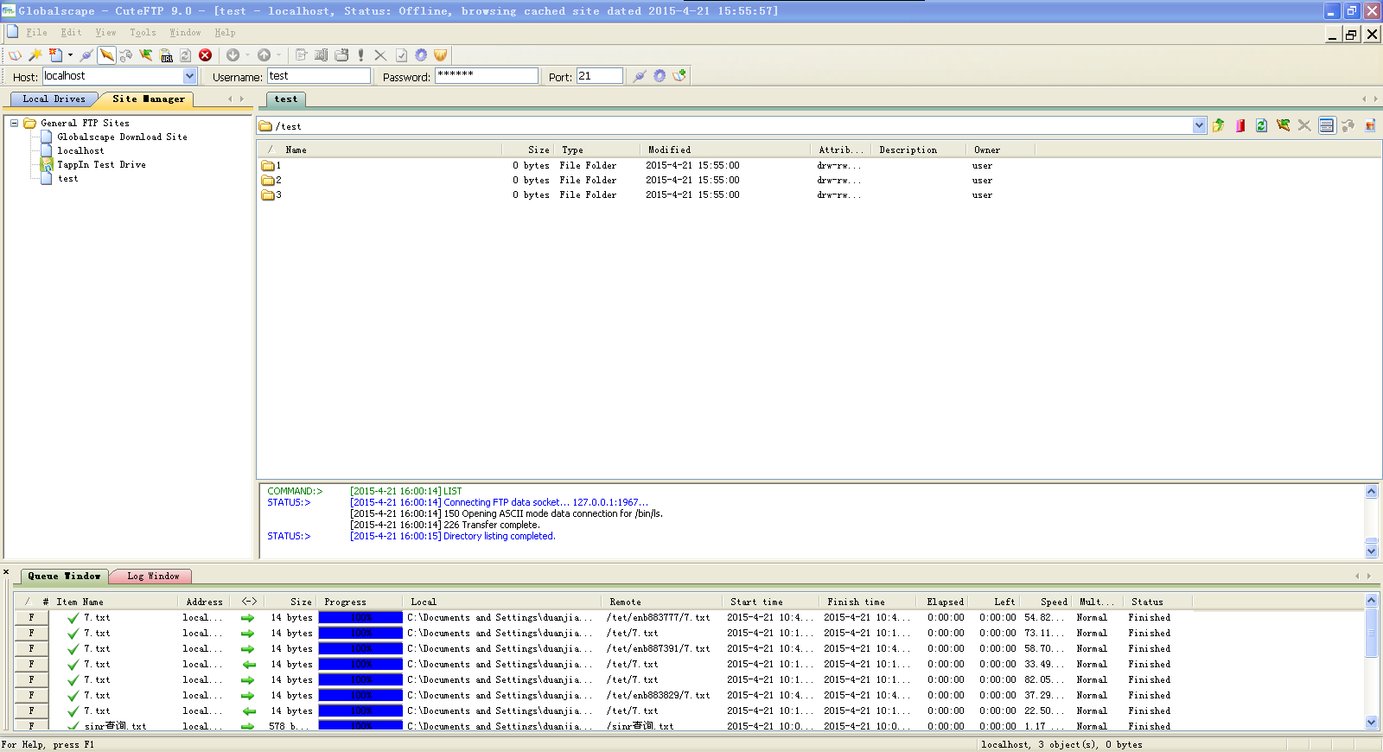The height and width of the screenshot is (752, 1383).
Task: Toggle the highlighted Work Offline toolbar icon
Action: tap(106, 54)
